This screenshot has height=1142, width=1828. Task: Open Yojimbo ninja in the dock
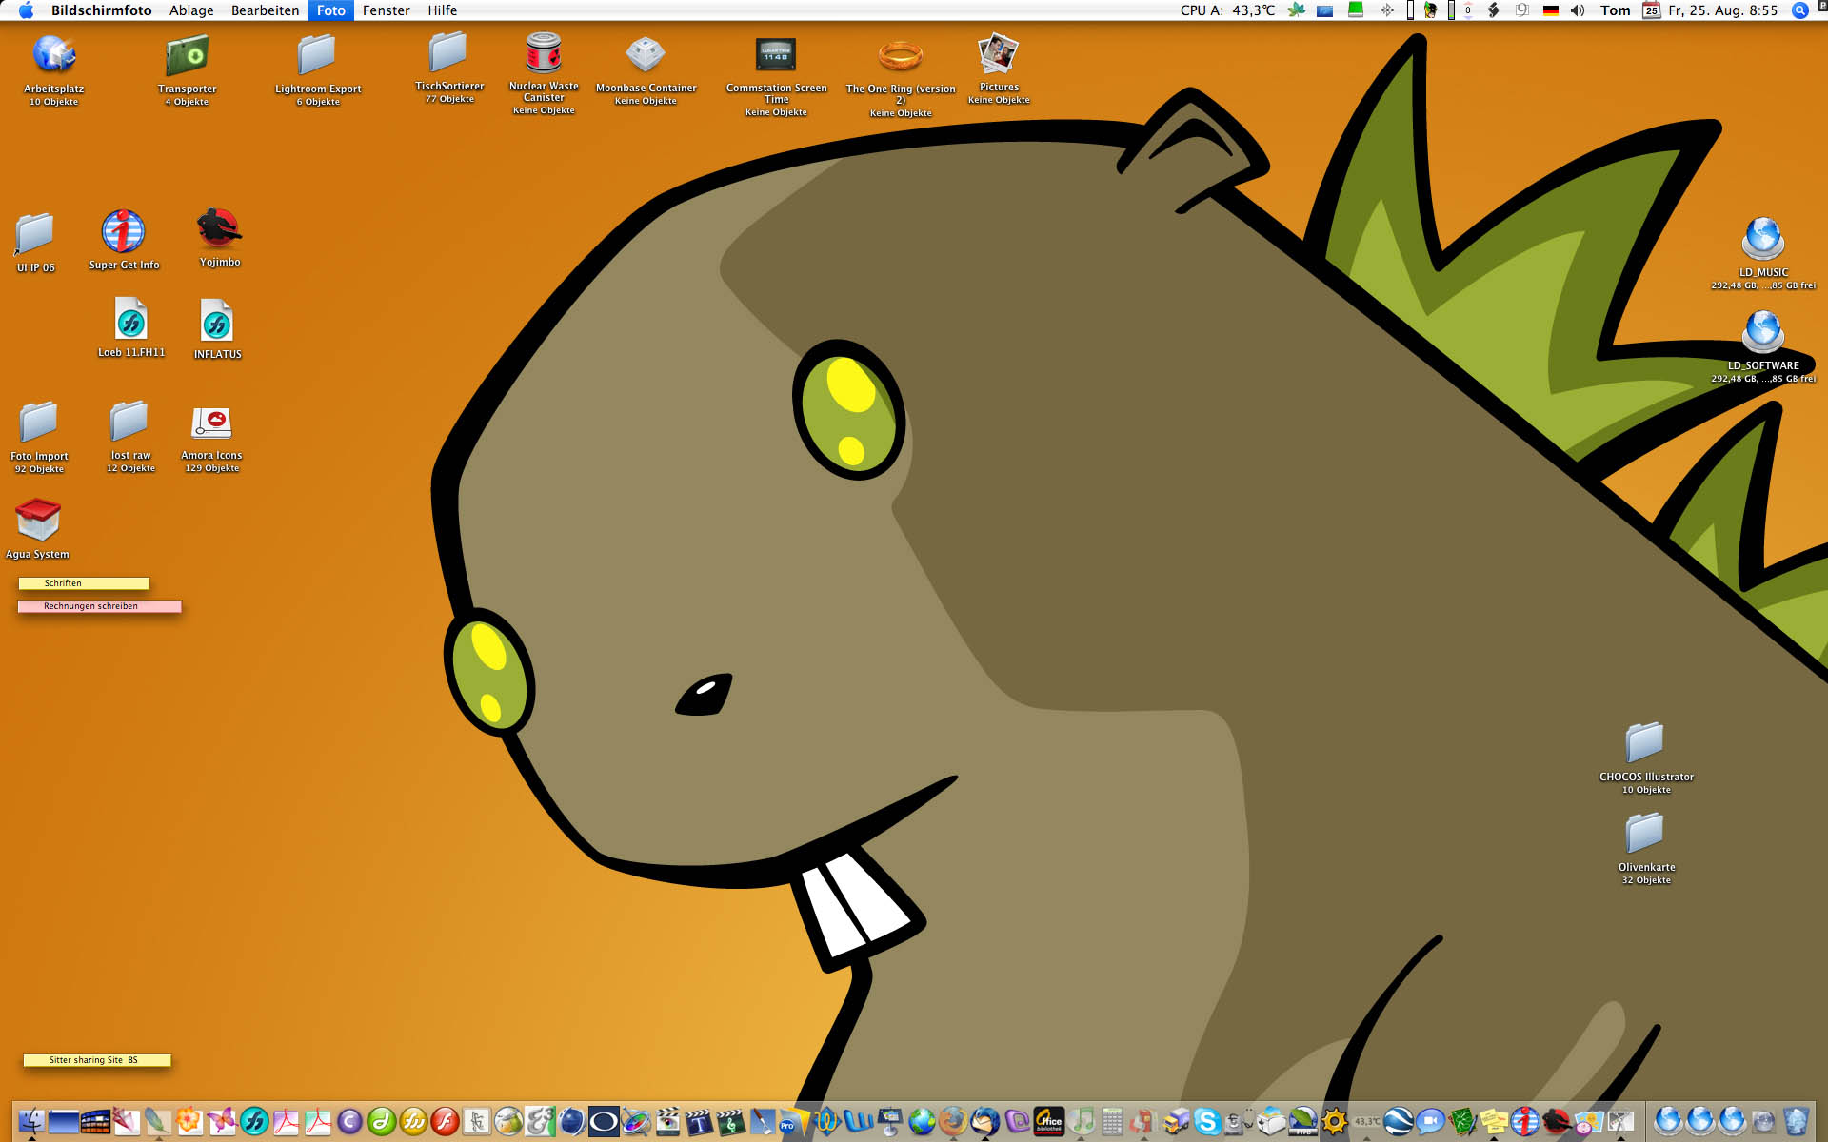pos(1557,1121)
